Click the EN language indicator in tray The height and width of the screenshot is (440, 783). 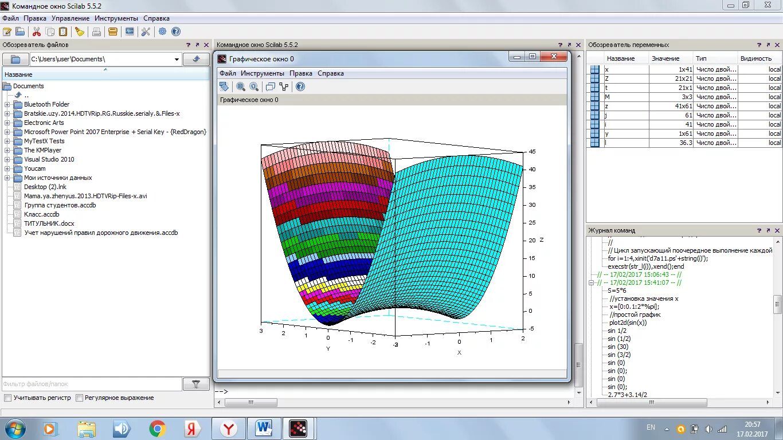pos(651,427)
